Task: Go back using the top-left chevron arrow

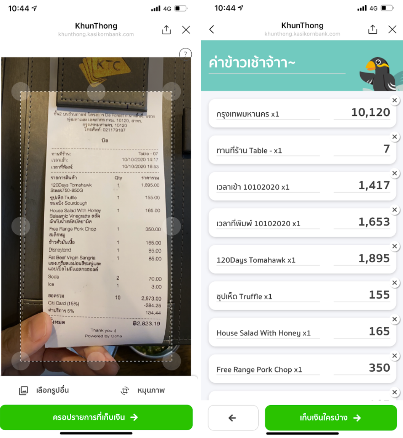Action: click(212, 29)
